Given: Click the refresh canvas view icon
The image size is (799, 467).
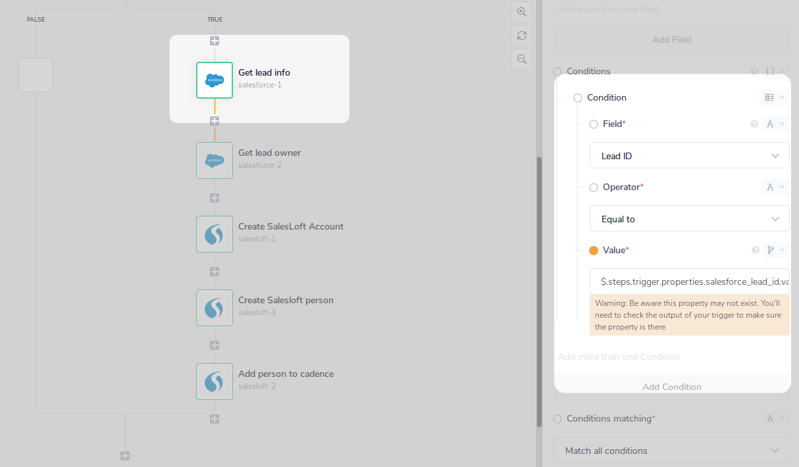Looking at the screenshot, I should 522,36.
